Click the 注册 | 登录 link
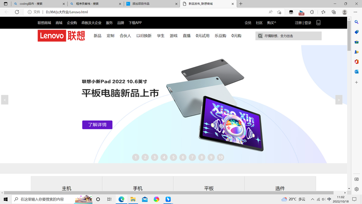 coord(303,23)
